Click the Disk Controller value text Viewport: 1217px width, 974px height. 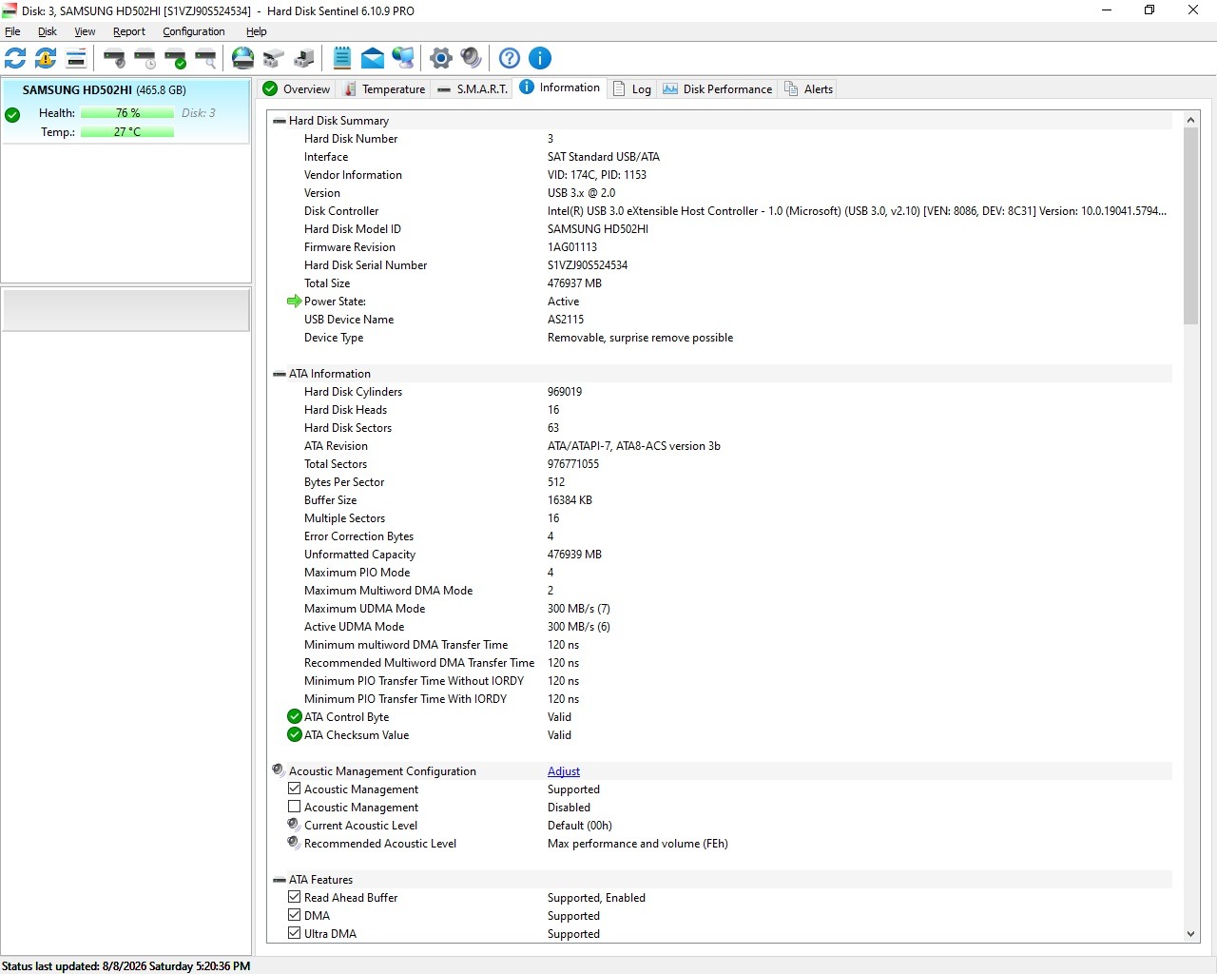point(857,211)
